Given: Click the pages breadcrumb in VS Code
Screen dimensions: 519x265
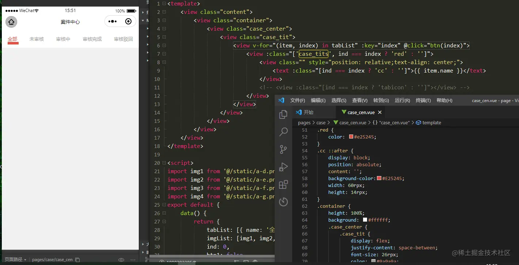Looking at the screenshot, I should click(x=304, y=123).
